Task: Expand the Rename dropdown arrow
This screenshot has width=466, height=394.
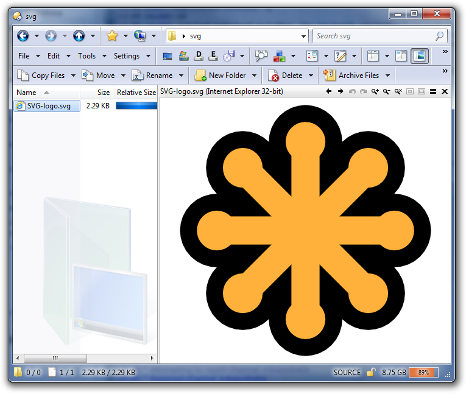Action: (x=181, y=76)
